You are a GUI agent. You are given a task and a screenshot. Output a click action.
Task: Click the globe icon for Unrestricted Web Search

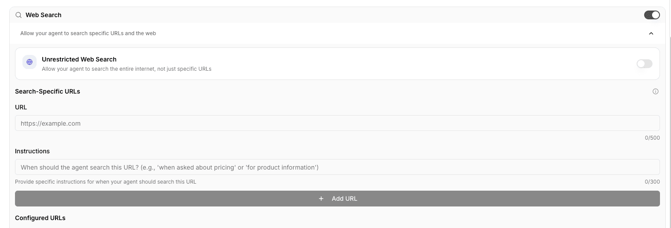tap(30, 62)
